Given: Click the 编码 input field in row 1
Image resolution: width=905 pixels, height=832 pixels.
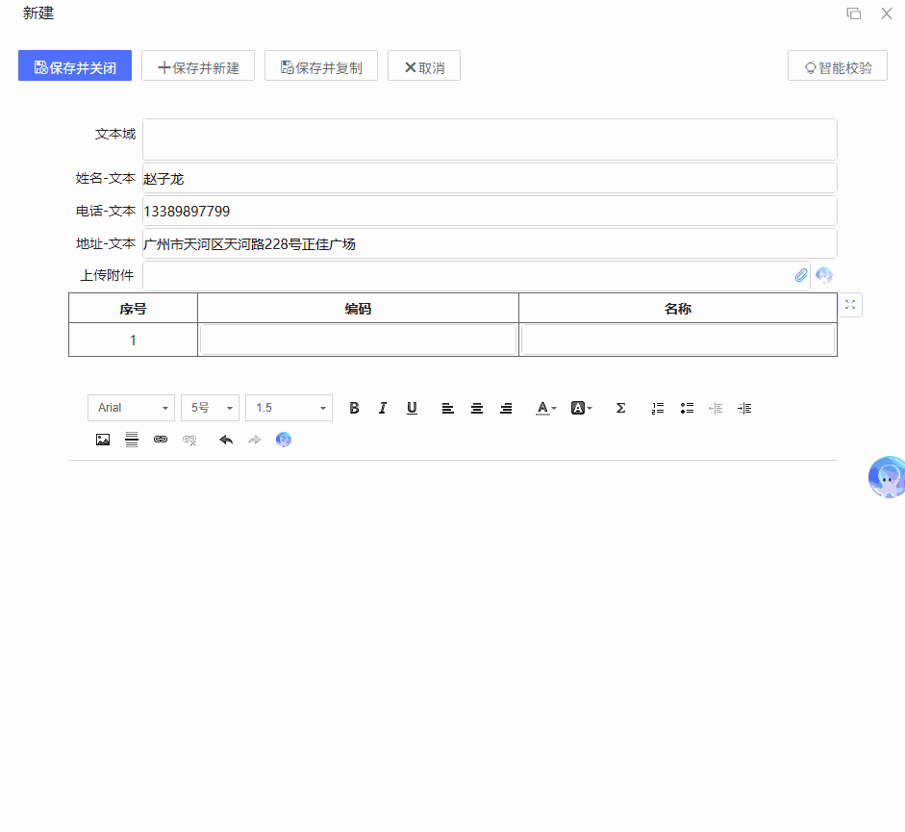Looking at the screenshot, I should coord(358,339).
